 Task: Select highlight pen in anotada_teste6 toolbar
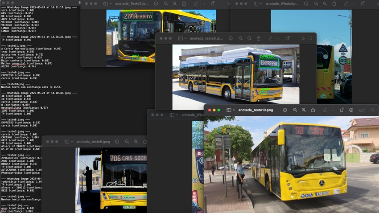click(271, 38)
